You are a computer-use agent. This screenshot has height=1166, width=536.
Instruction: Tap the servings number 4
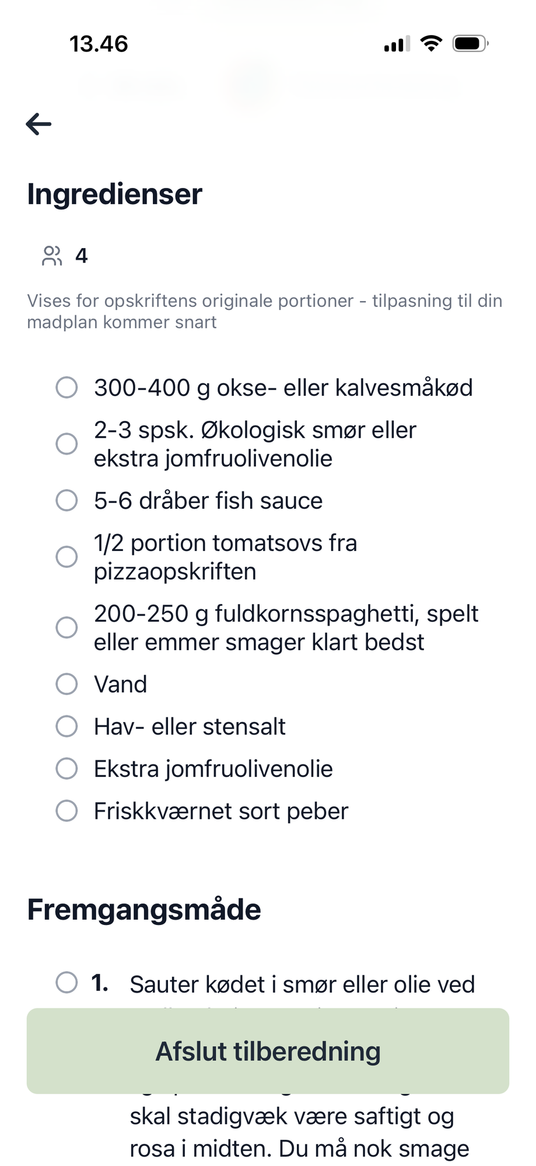(82, 256)
